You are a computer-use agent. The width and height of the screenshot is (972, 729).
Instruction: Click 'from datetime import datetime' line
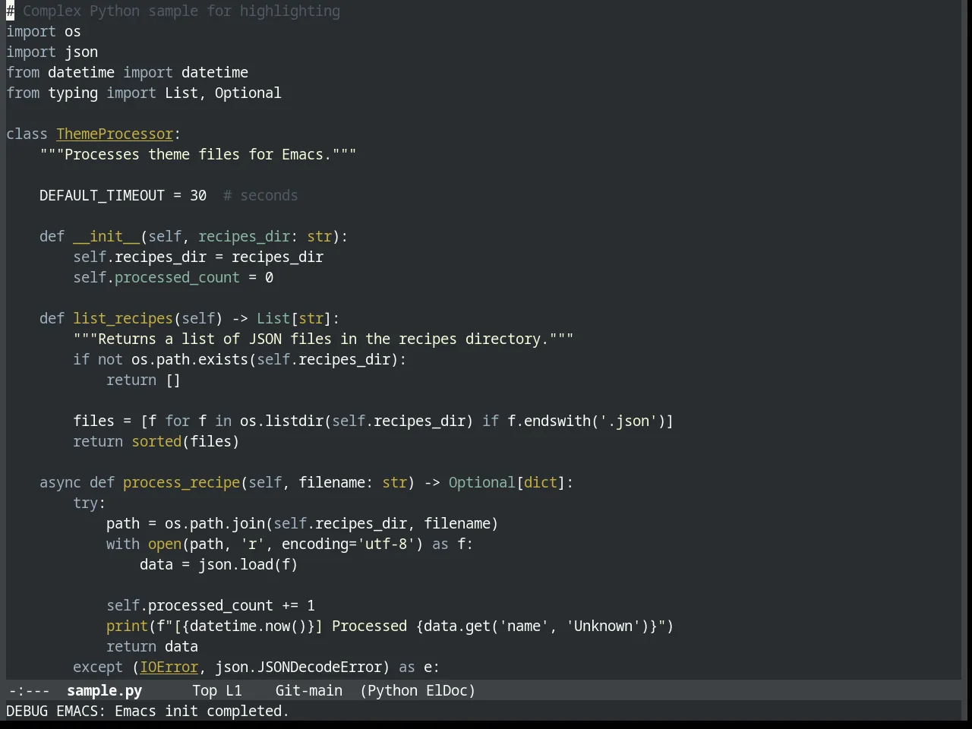tap(127, 72)
